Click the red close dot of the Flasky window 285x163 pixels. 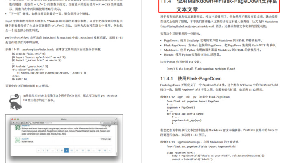(12, 119)
